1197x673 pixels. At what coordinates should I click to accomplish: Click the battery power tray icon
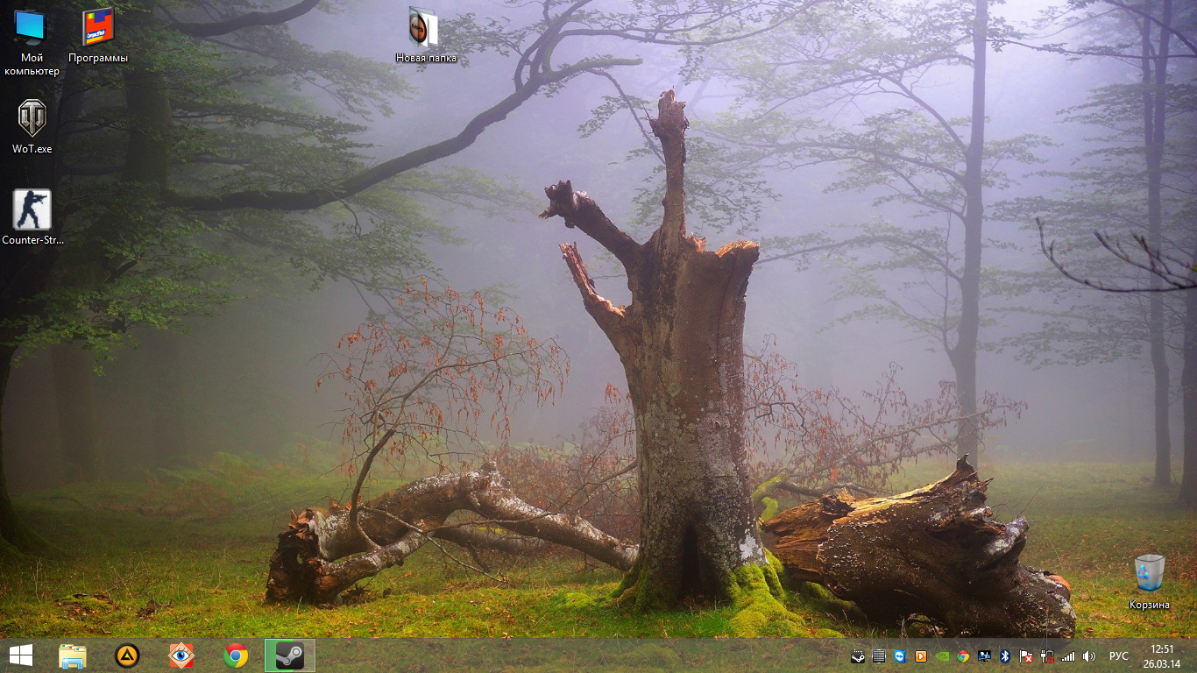(1046, 656)
